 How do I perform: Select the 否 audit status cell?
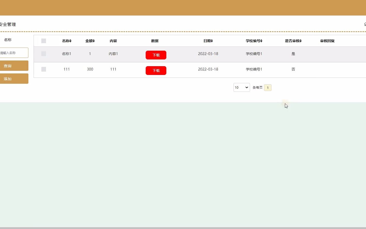coord(293,69)
